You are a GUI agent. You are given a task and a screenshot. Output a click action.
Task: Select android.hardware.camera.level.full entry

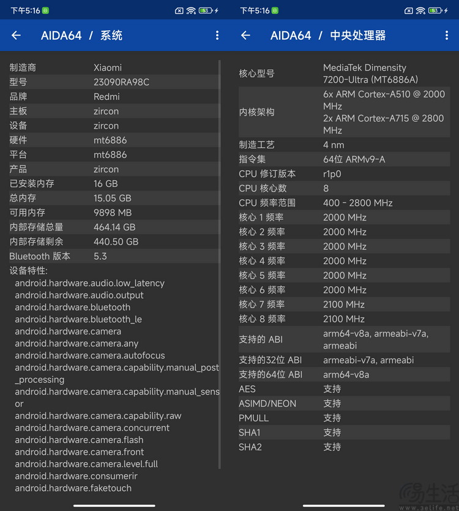86,464
